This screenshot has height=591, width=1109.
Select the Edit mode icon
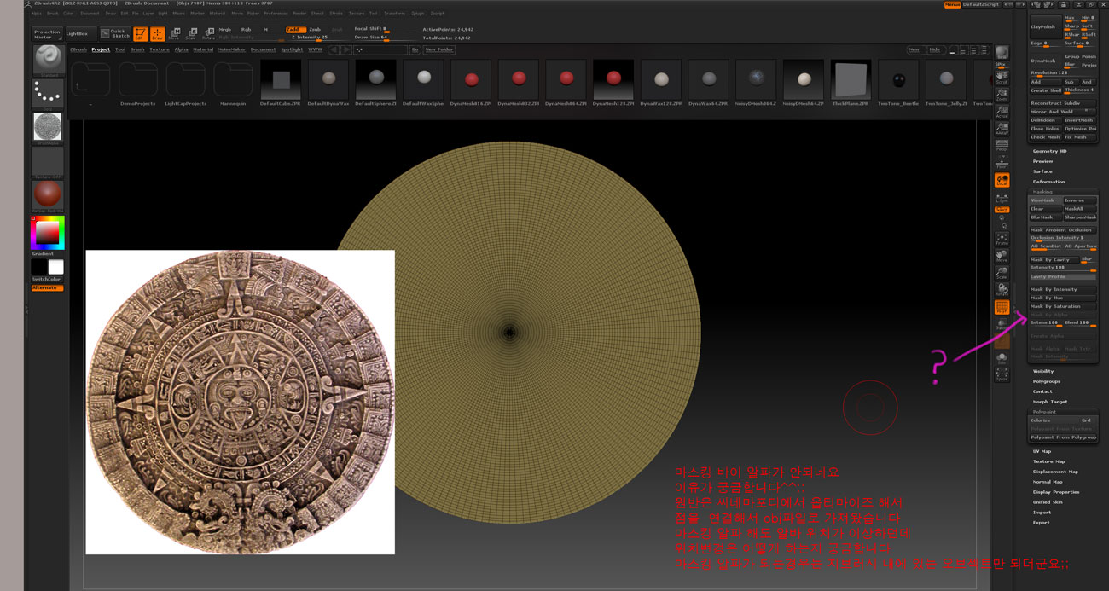141,34
